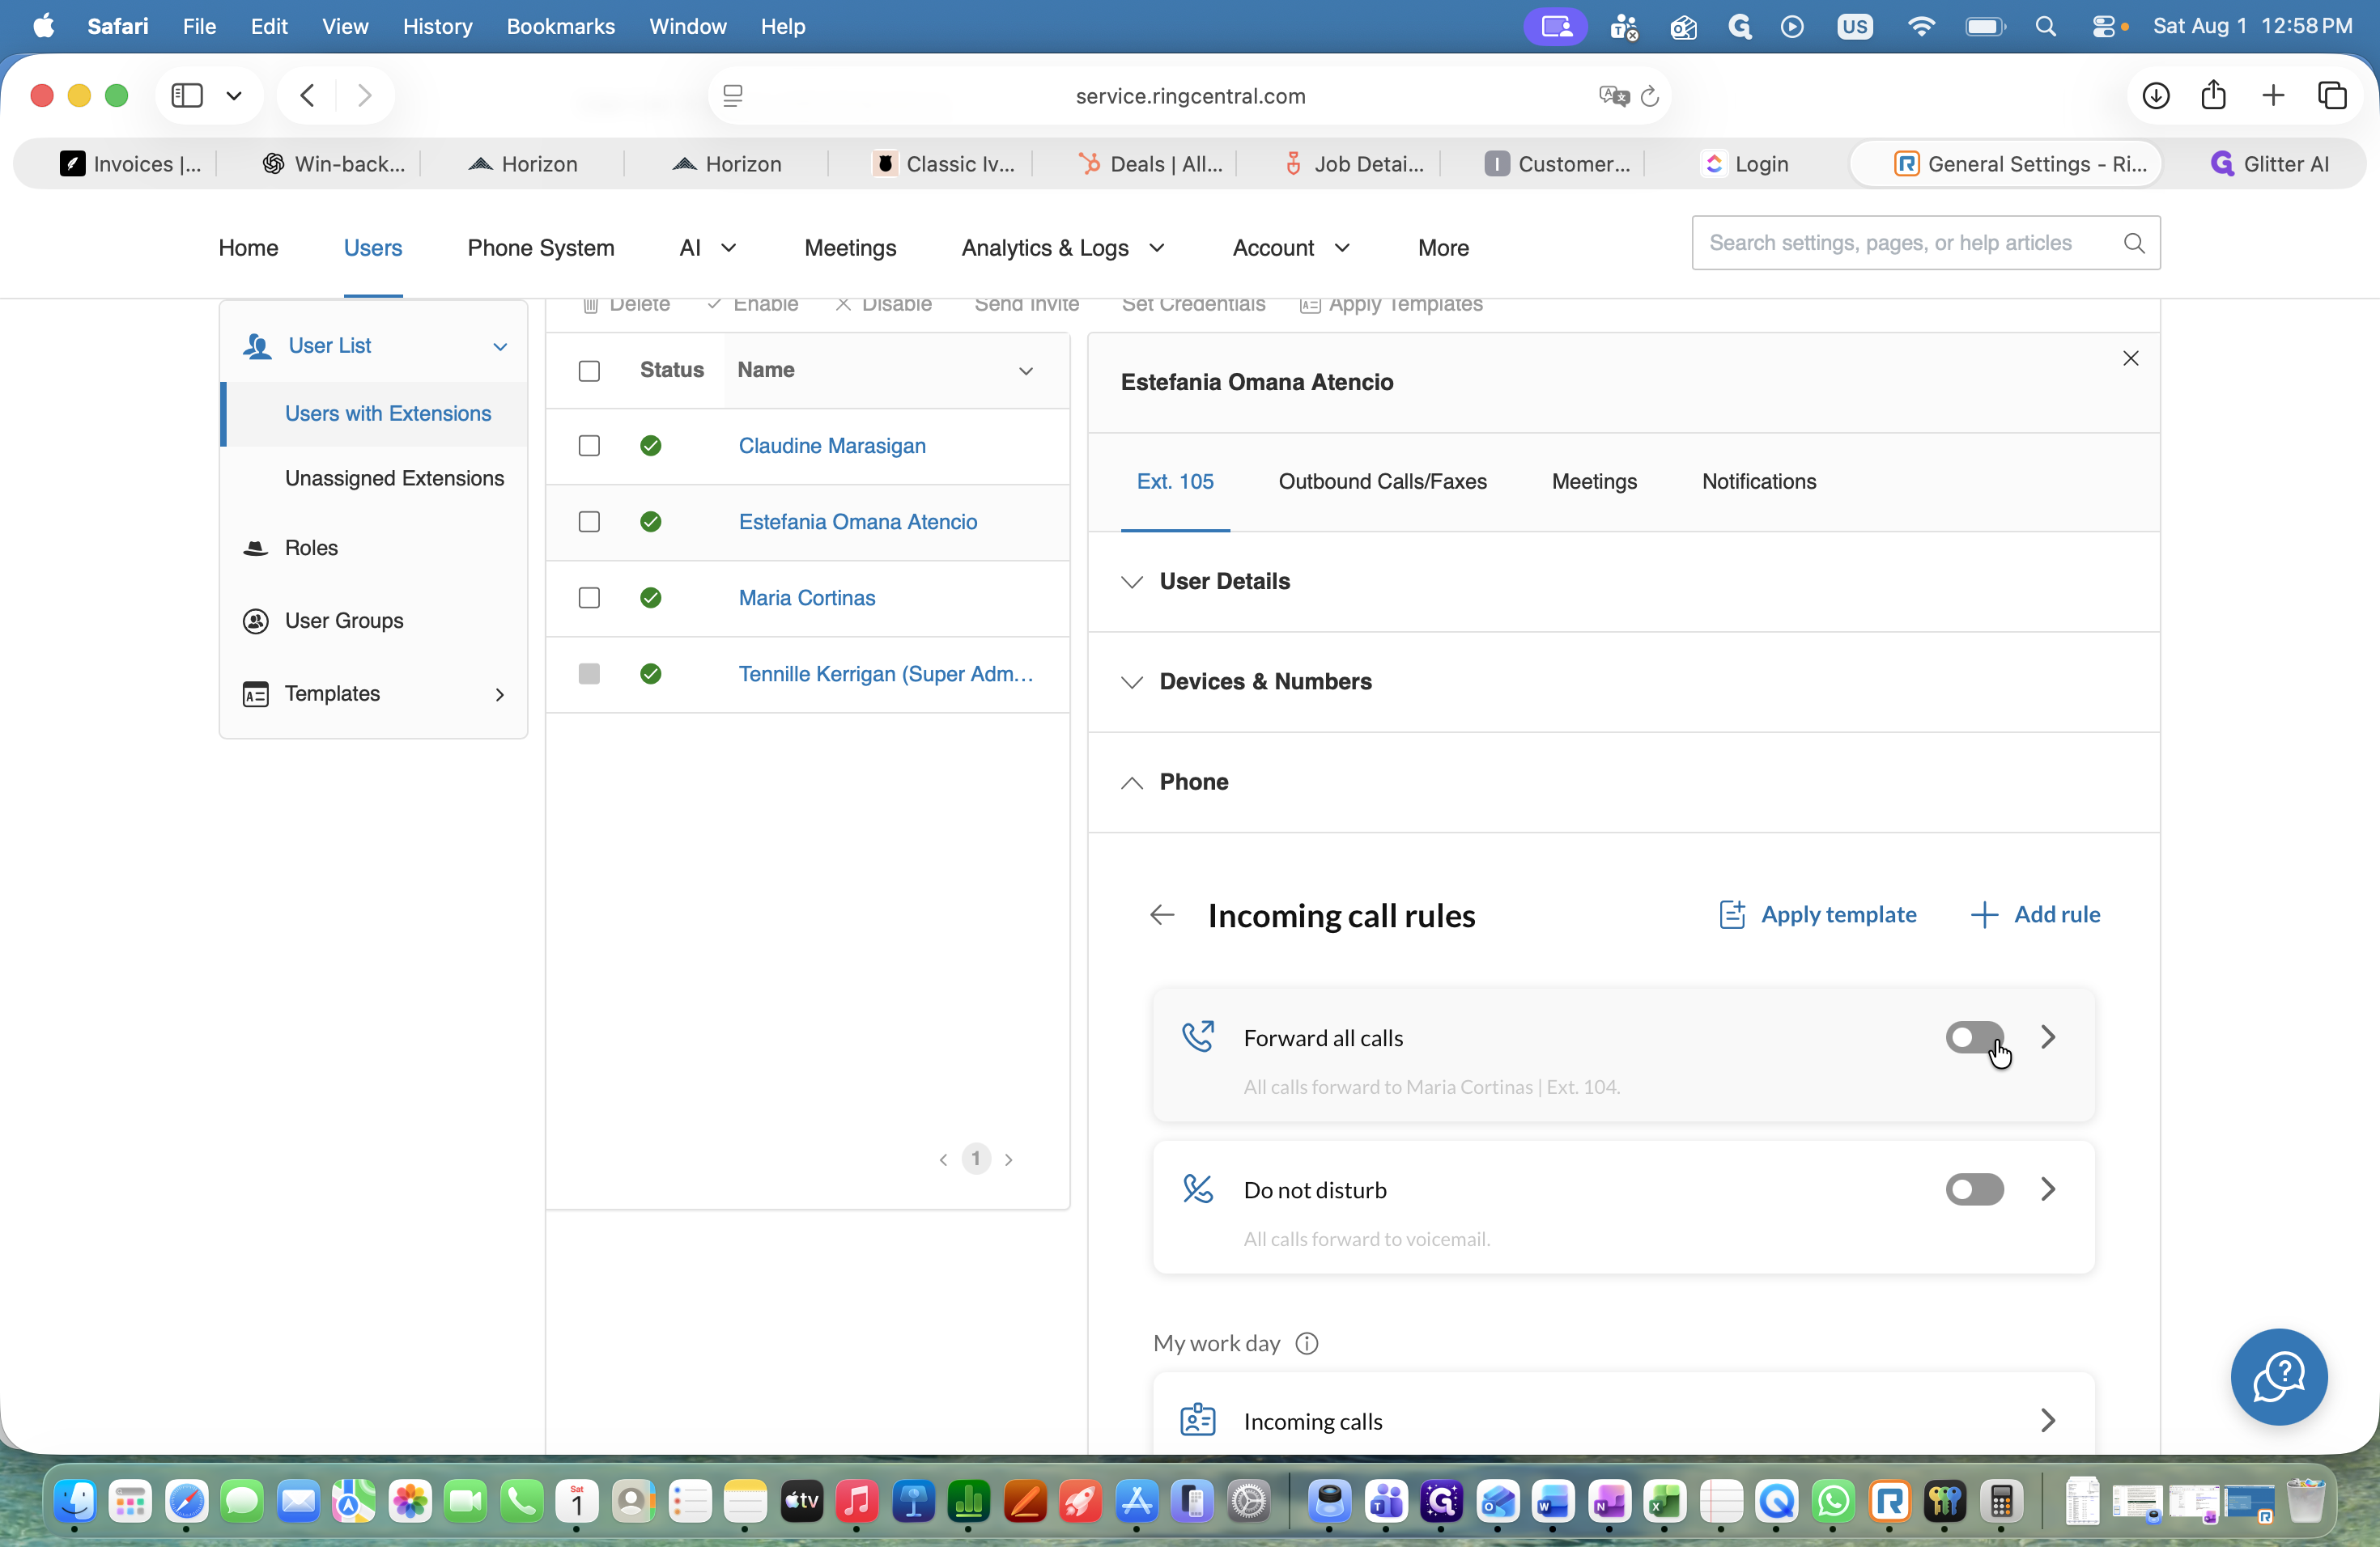Click the My work day info icon

pyautogui.click(x=1307, y=1343)
